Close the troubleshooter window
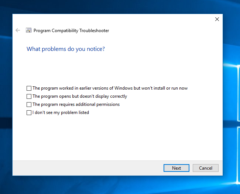 point(217,19)
